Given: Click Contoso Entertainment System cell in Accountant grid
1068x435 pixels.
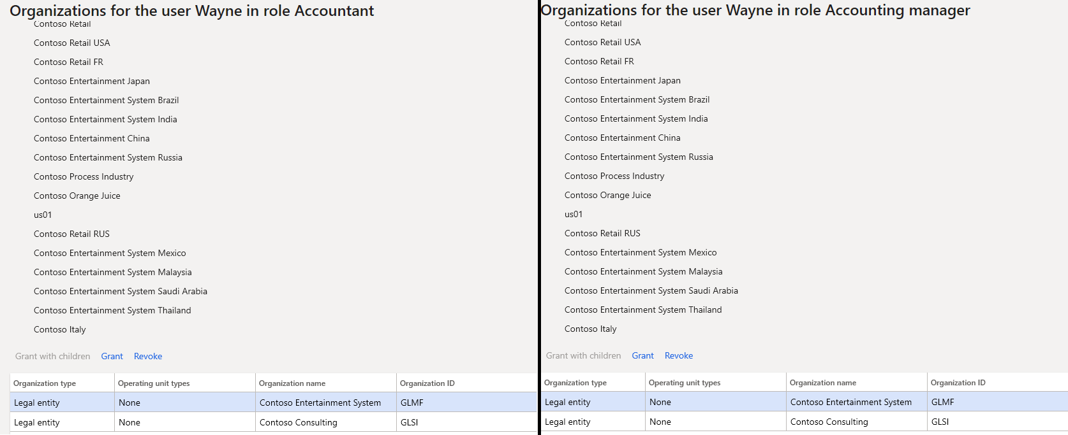Looking at the screenshot, I should (325, 403).
